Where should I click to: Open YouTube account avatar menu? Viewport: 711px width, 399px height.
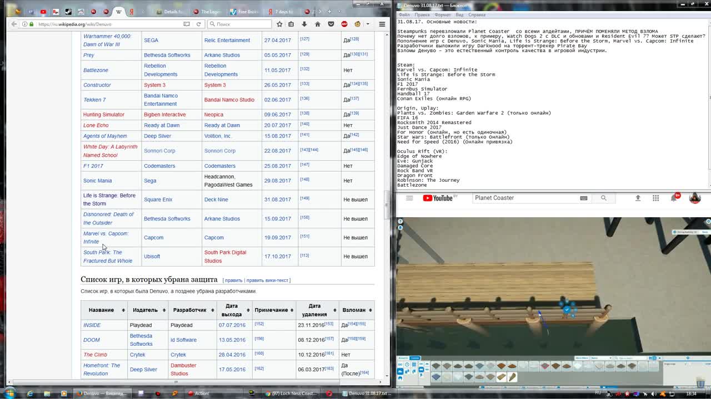click(695, 198)
